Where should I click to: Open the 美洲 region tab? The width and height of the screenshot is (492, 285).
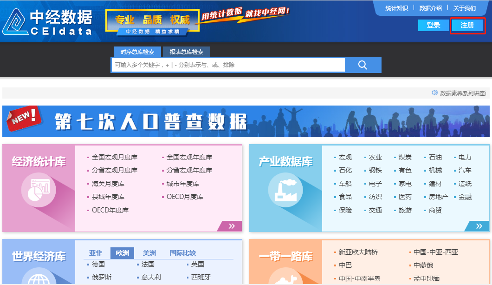pyautogui.click(x=149, y=253)
